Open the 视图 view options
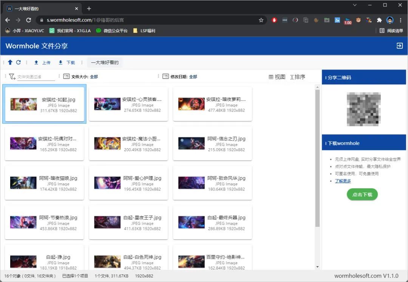The image size is (408, 282). (x=277, y=77)
